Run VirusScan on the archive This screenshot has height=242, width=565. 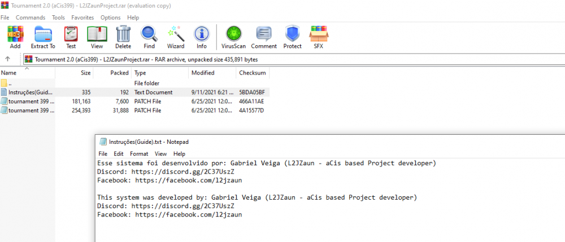point(232,37)
